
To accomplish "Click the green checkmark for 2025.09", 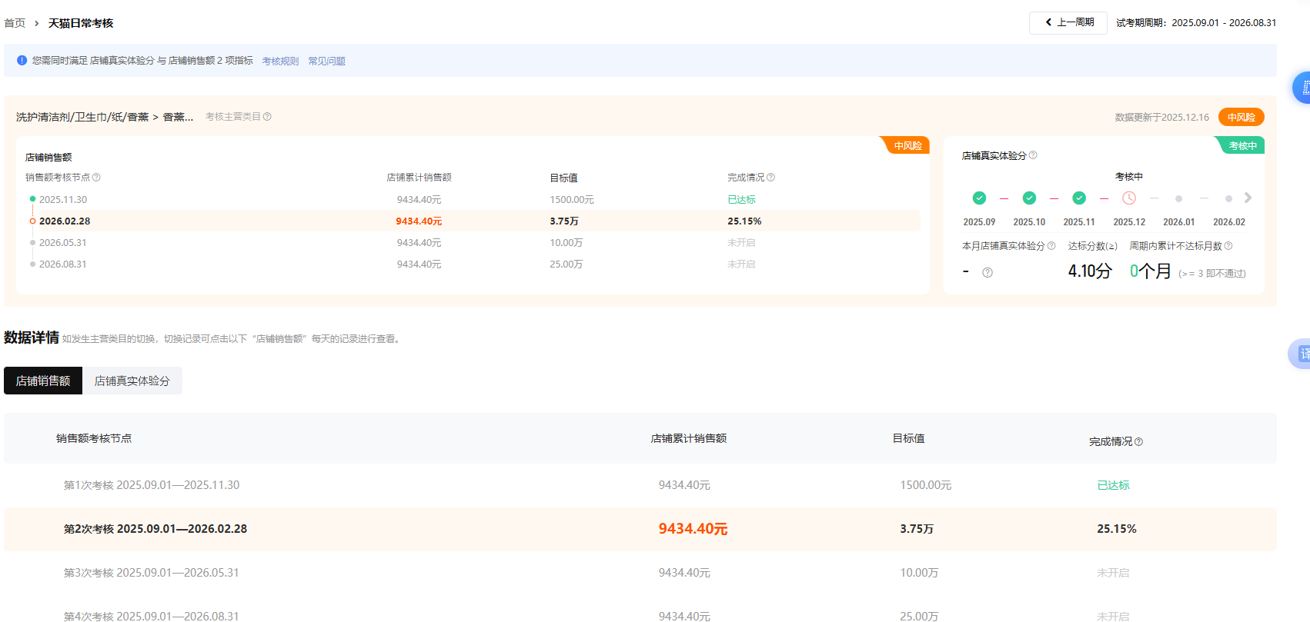I will pyautogui.click(x=979, y=198).
